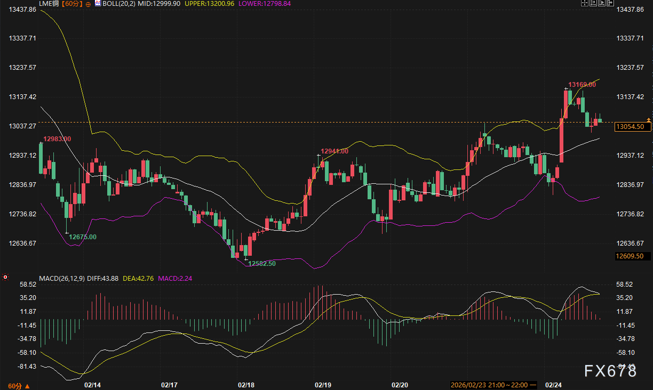Click the crosshair cursor icon in top toolbar
Screen dimensions: 653x390
(x=584, y=3)
